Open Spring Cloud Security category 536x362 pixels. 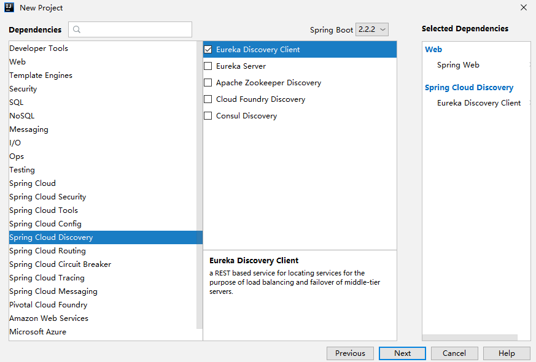(103, 197)
